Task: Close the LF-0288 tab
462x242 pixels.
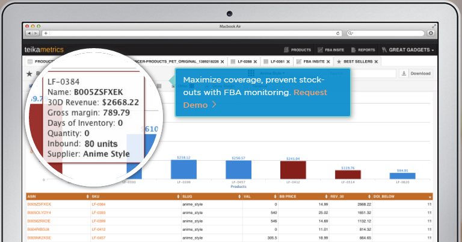Action: (x=256, y=61)
